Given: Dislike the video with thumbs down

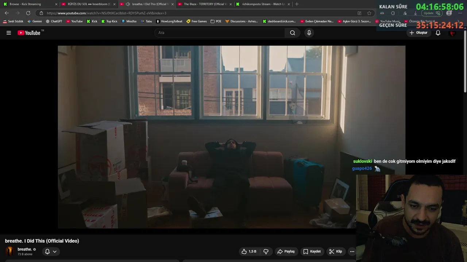Looking at the screenshot, I should tap(266, 251).
